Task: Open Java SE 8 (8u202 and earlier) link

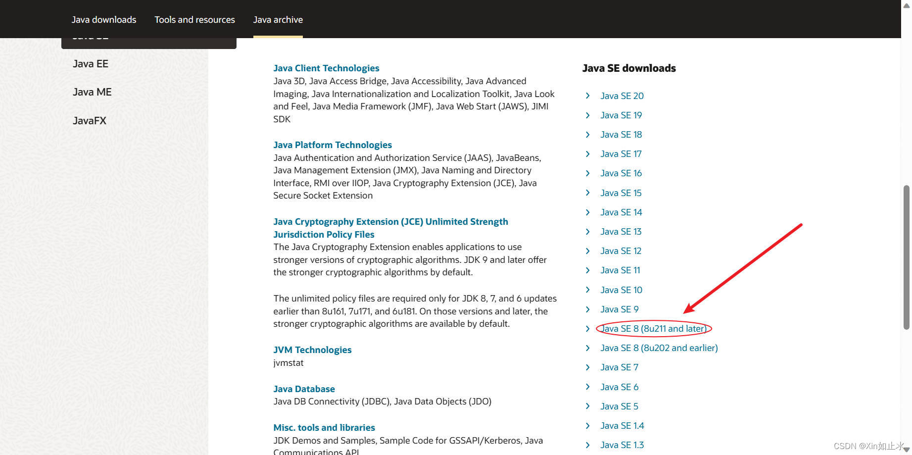Action: point(659,348)
